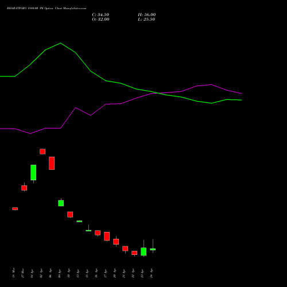Click the open value O: 32.00

click(100, 20)
